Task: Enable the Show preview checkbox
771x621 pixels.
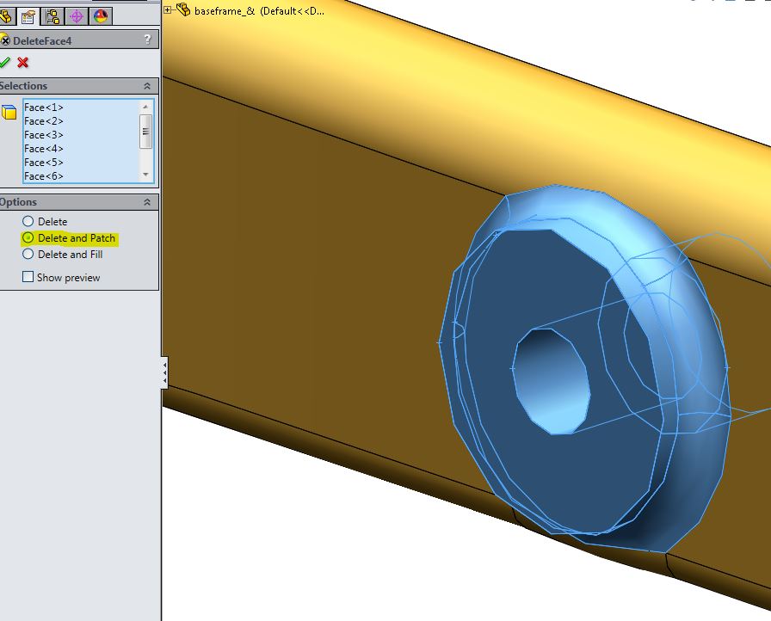Action: [x=28, y=277]
